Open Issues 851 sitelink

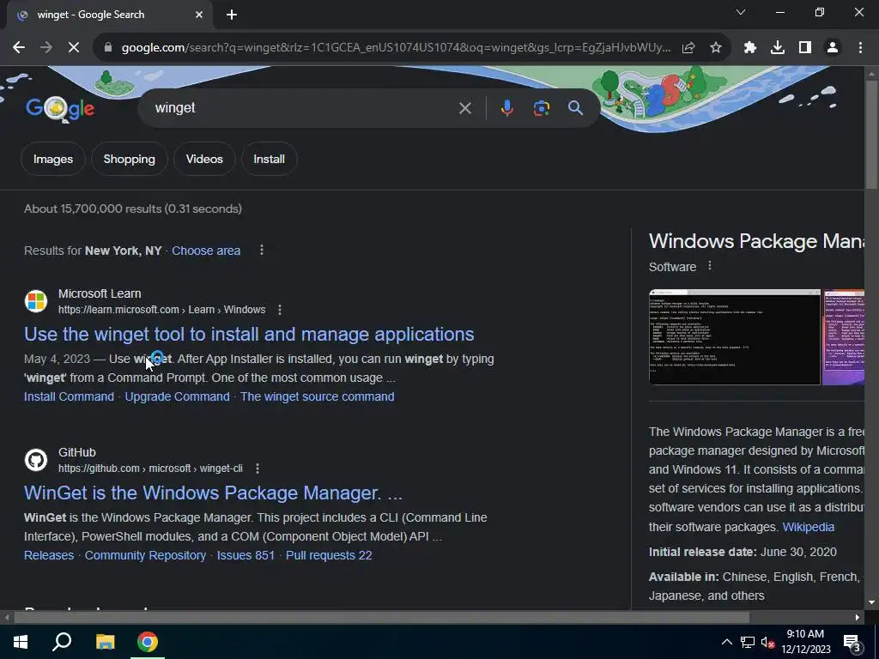tap(246, 555)
